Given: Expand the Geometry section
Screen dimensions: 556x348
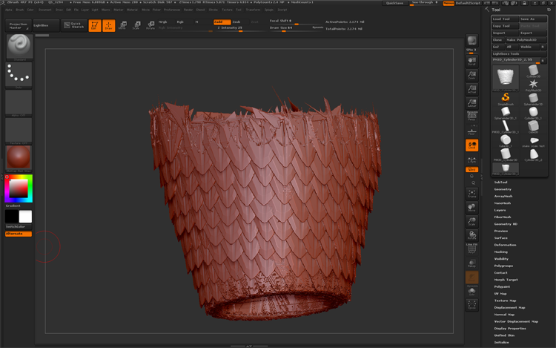Looking at the screenshot, I should [503, 189].
